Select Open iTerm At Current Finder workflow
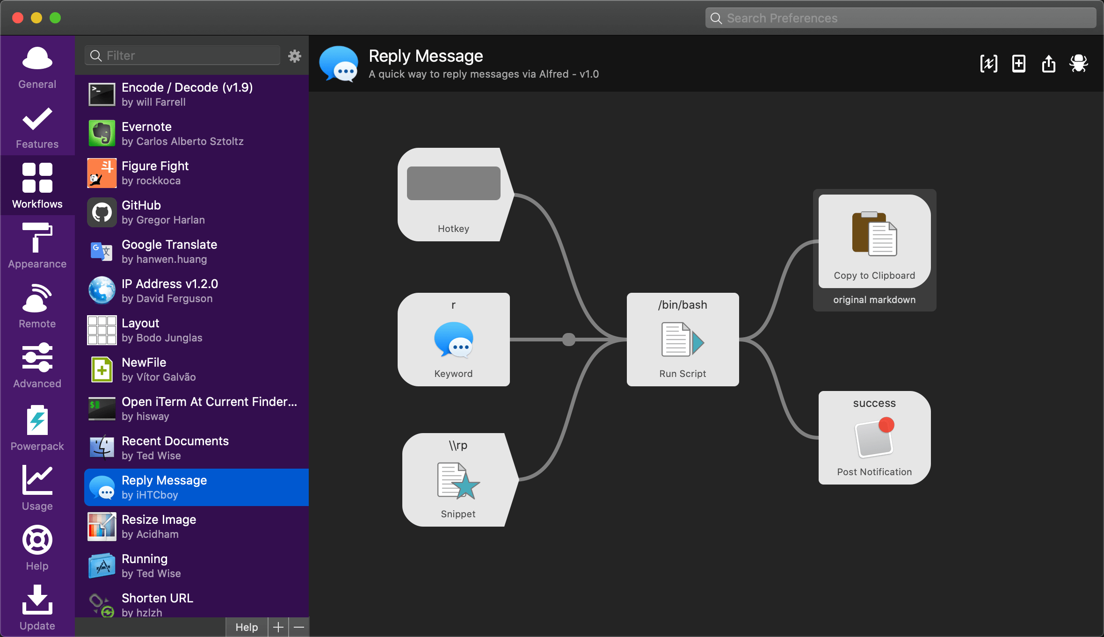This screenshot has width=1104, height=637. 196,409
